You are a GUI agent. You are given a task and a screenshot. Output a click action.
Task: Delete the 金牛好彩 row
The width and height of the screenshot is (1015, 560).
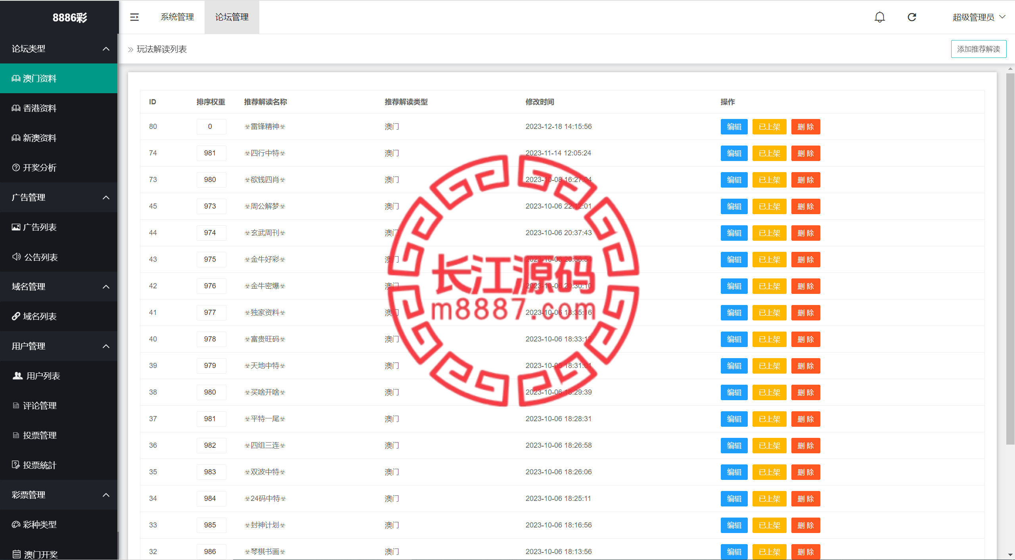coord(806,259)
